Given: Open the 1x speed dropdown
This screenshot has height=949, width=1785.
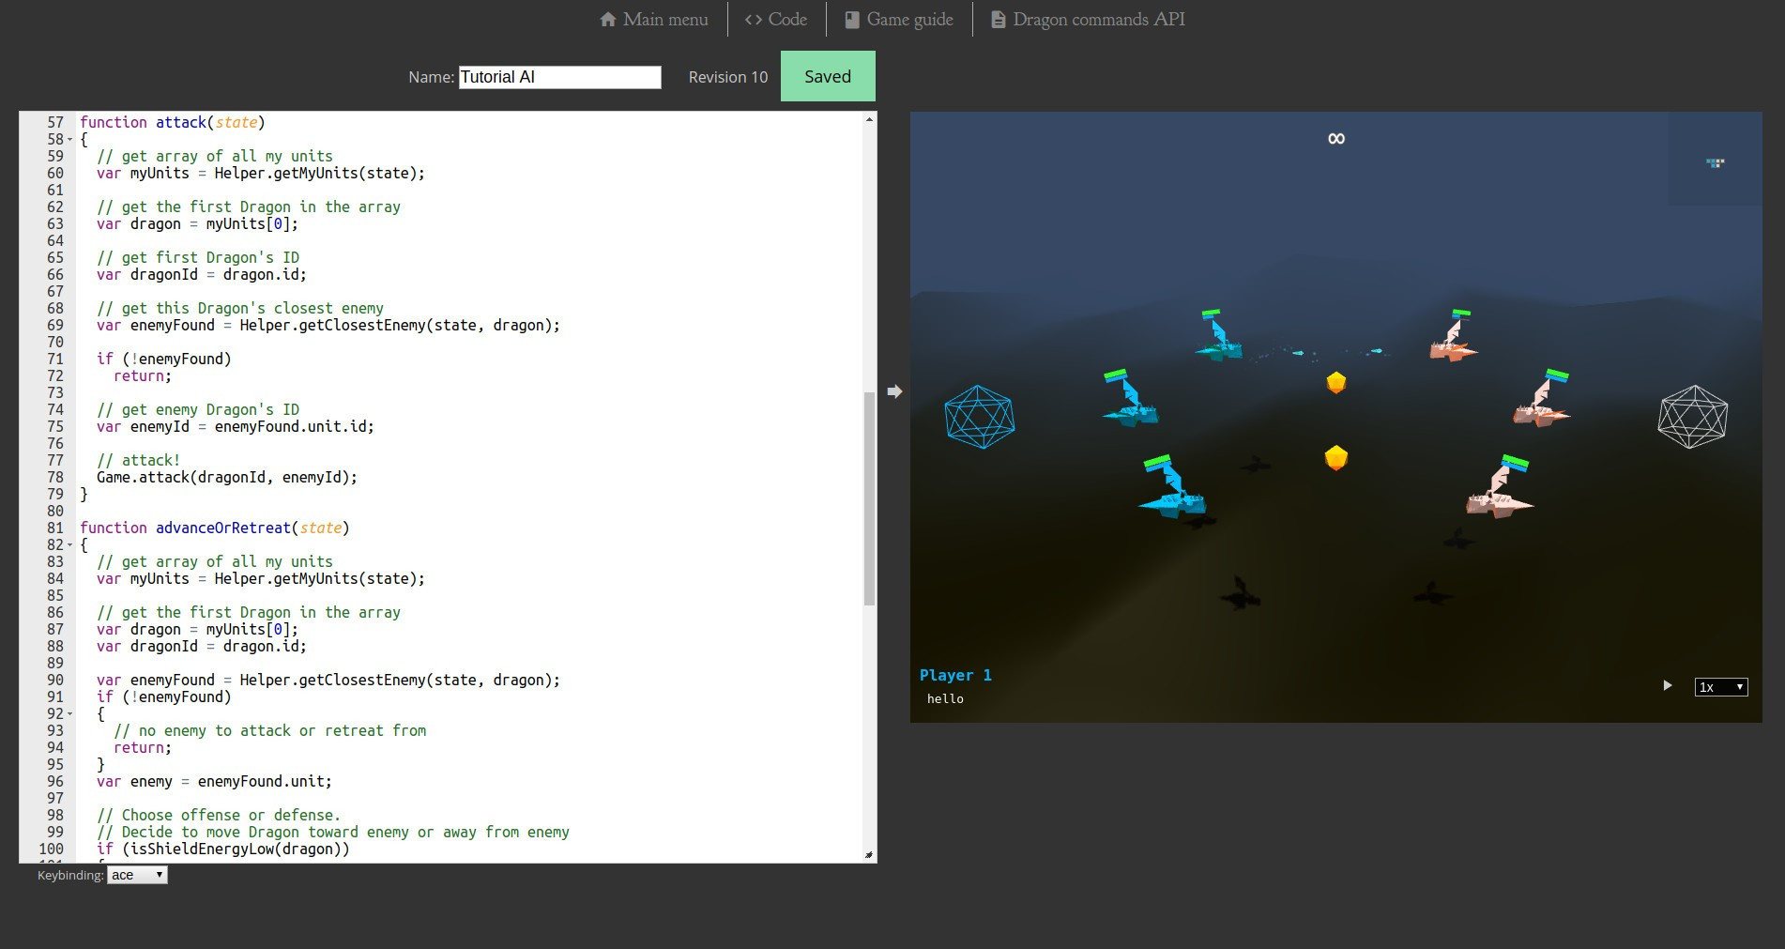Looking at the screenshot, I should click(x=1721, y=687).
